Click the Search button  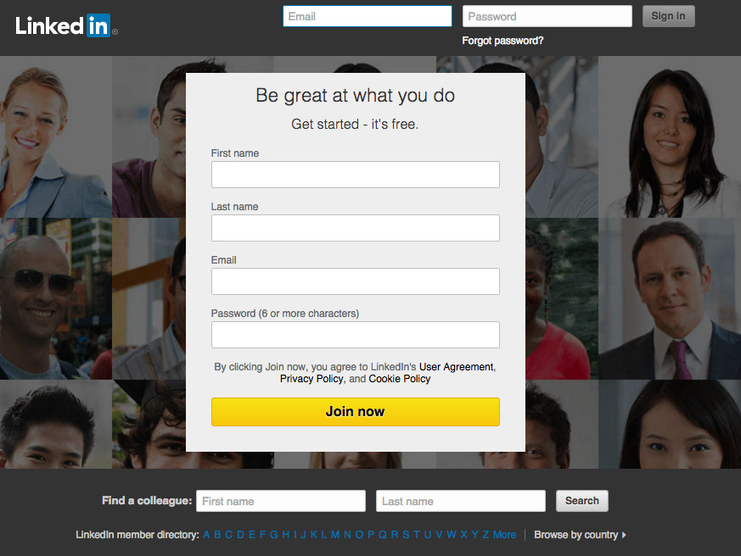582,501
